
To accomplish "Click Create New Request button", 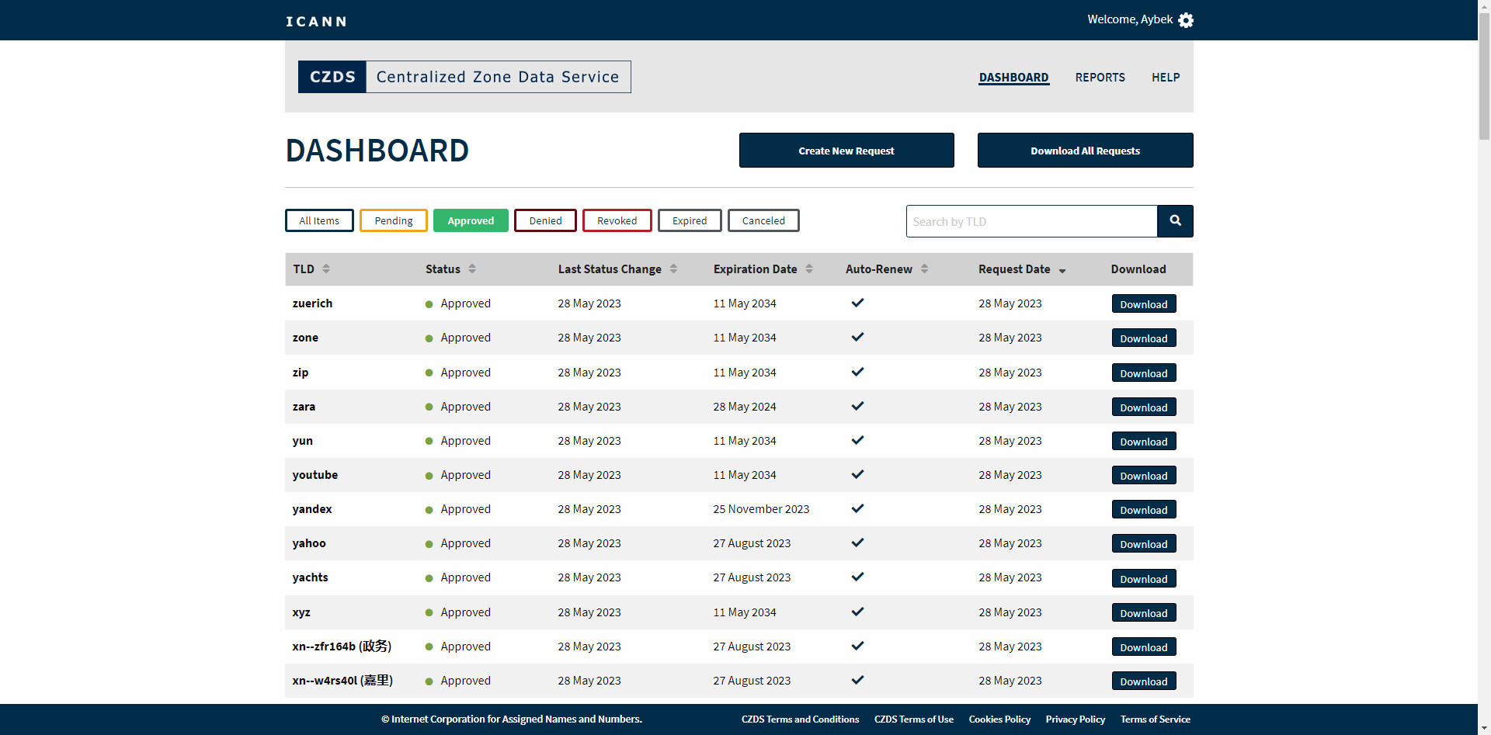I will click(846, 151).
